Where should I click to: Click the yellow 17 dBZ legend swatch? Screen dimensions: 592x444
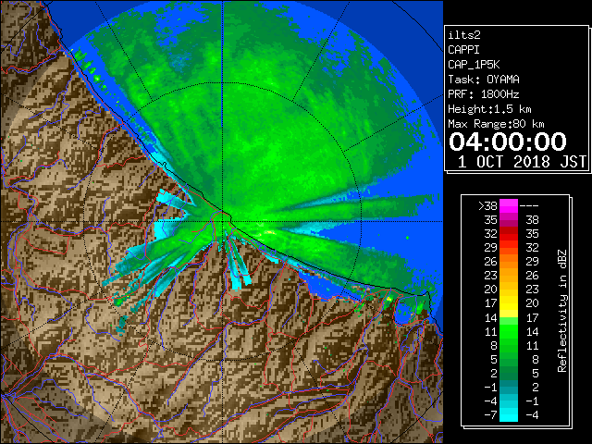[x=509, y=303]
